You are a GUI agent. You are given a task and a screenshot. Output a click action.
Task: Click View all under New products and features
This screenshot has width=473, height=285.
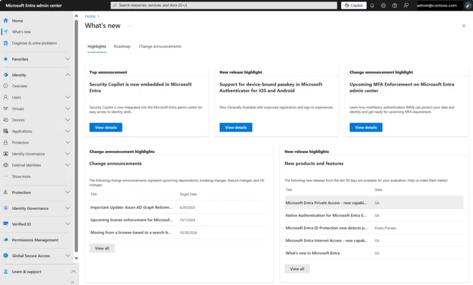pyautogui.click(x=297, y=268)
